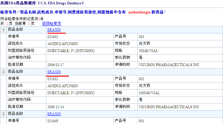Open ERAXIS link in record 1
This screenshot has height=124, width=223.
[54, 30]
